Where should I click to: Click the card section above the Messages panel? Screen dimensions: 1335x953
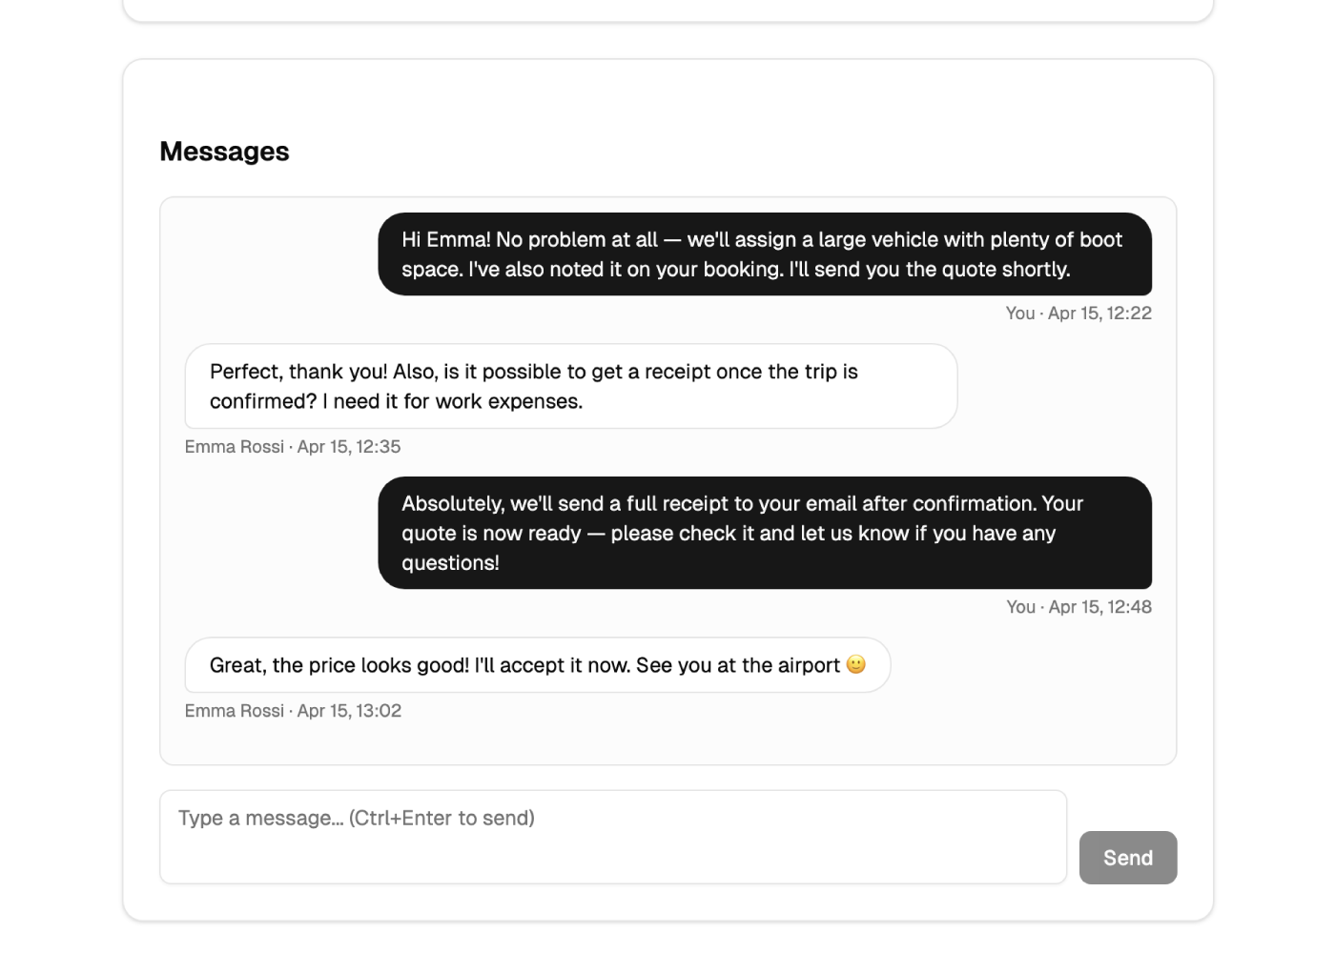(x=667, y=10)
